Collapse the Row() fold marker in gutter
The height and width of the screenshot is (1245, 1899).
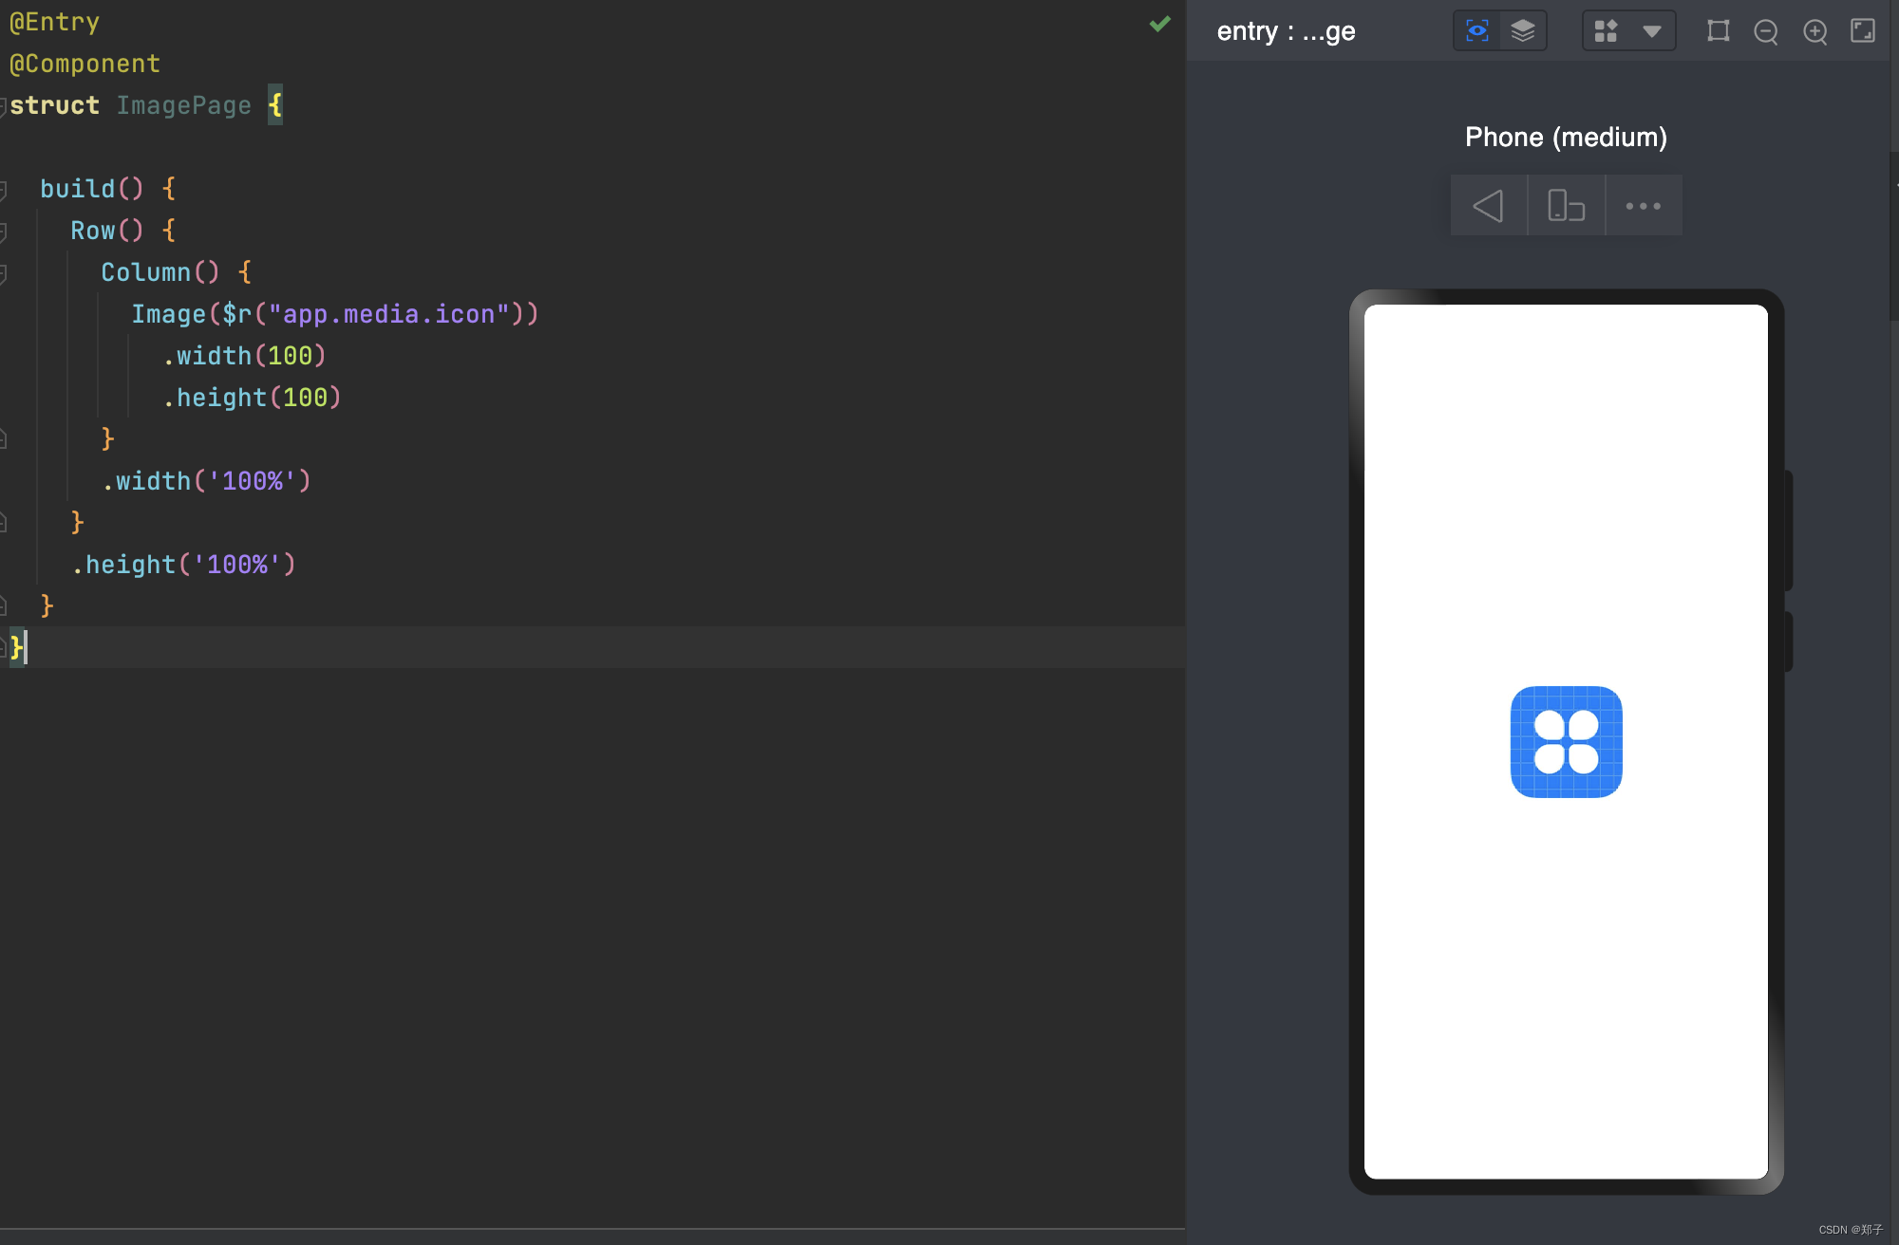tap(4, 232)
